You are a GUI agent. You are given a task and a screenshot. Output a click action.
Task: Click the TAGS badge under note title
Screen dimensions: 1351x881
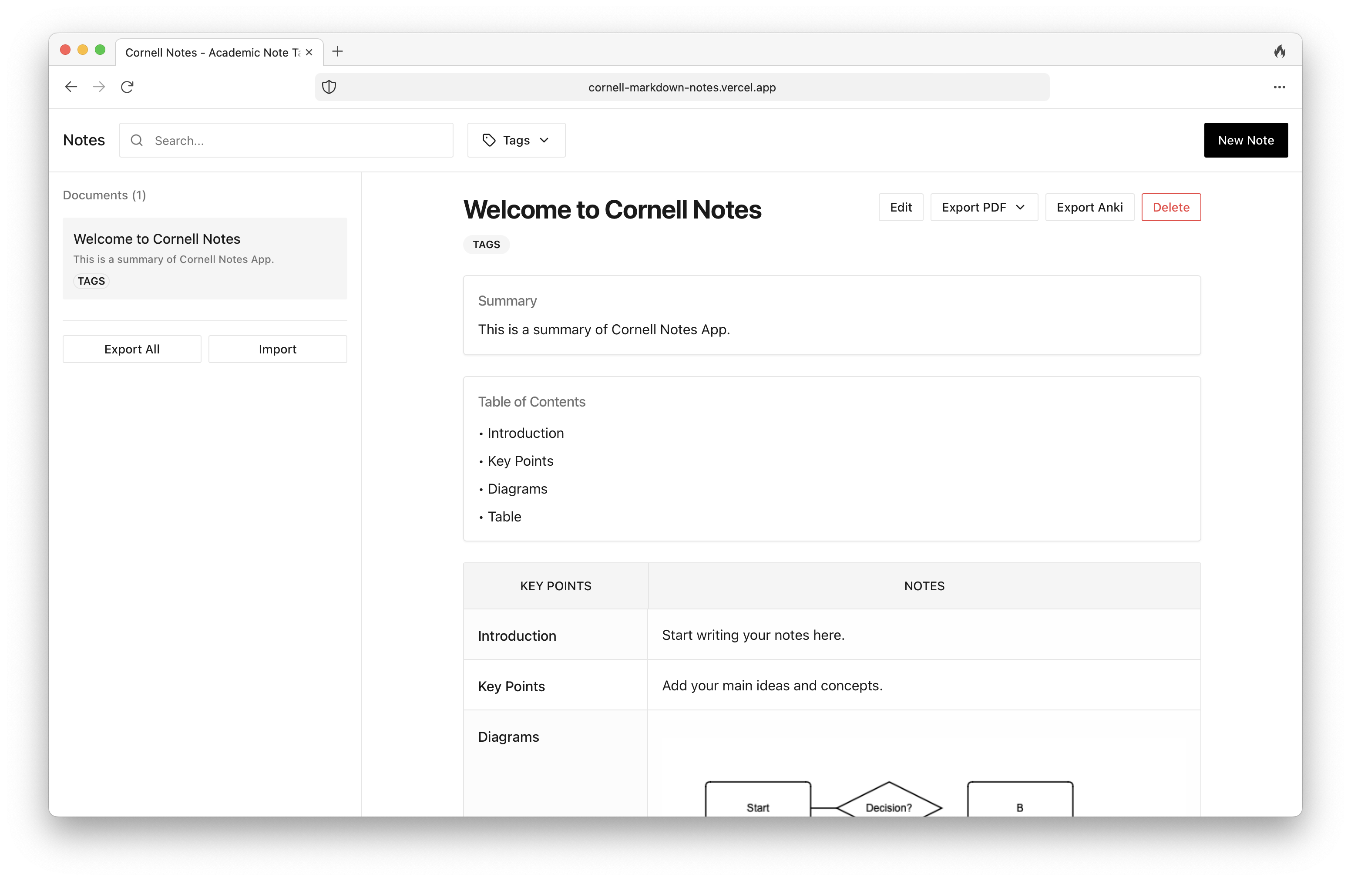pyautogui.click(x=487, y=245)
